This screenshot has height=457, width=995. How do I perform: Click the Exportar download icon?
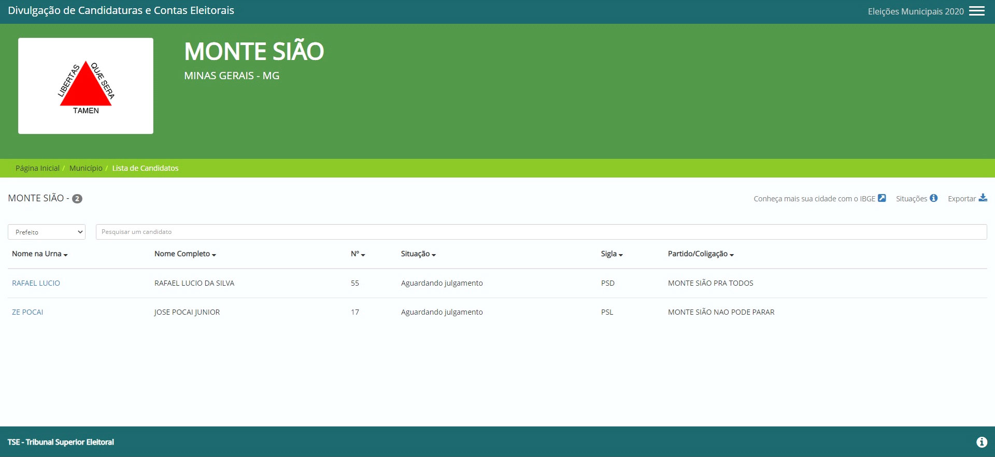(983, 198)
